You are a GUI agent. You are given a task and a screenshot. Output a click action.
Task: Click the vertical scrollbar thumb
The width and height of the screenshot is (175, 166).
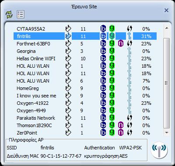pos(167,83)
